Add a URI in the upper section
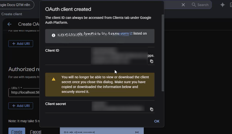This screenshot has height=134, width=232. point(21,44)
